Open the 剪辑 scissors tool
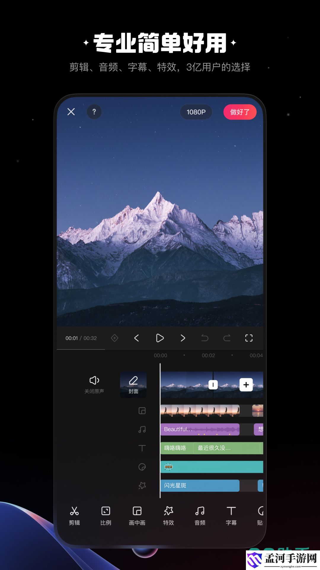The image size is (320, 570). point(74,516)
